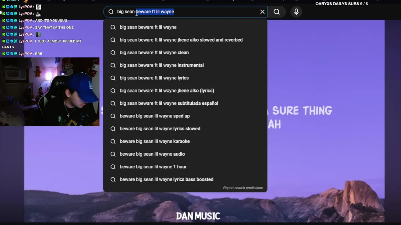Open the 'Report search predictions' link
Viewport: 401px width, 225px height.
pos(243,188)
